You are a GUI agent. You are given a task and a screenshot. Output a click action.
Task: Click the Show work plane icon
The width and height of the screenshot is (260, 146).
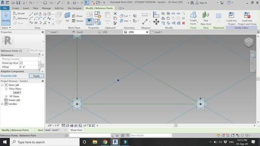click(x=77, y=16)
